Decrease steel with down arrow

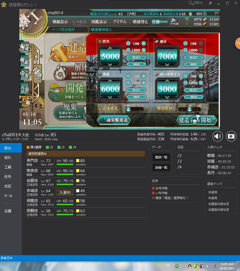point(167,65)
